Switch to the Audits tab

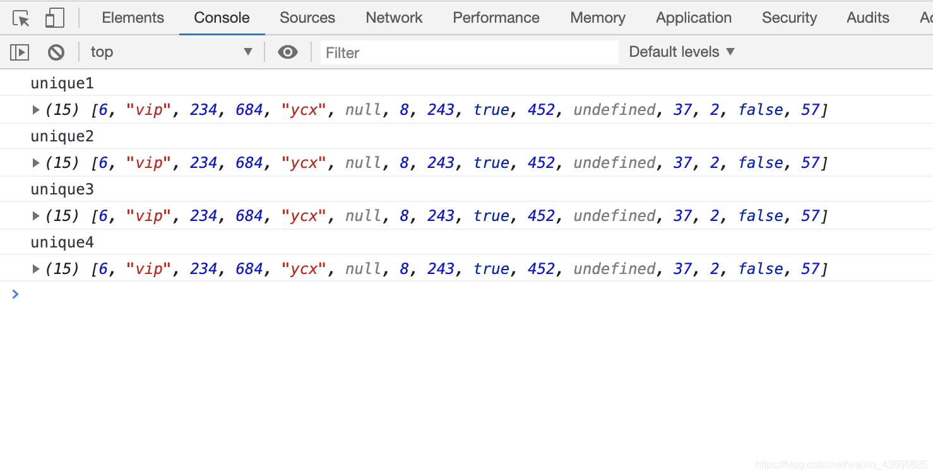tap(868, 18)
